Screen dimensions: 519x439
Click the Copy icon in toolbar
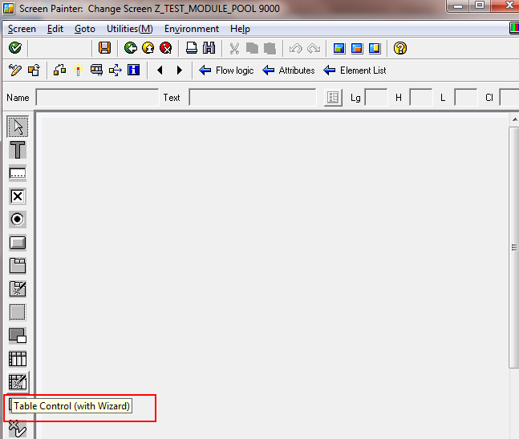252,48
